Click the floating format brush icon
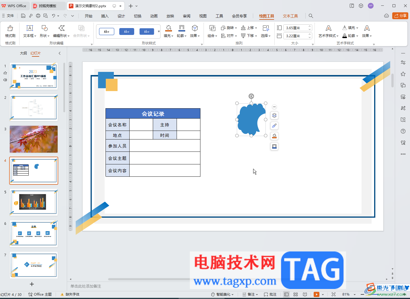The height and width of the screenshot is (299, 410). (x=274, y=126)
